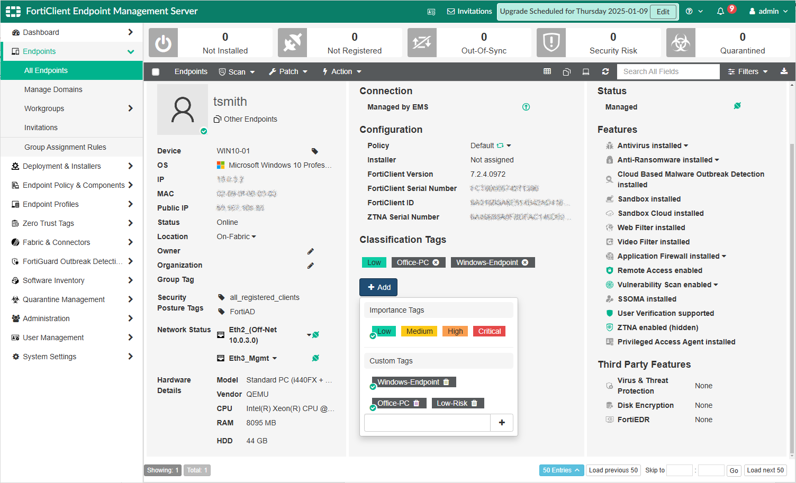The width and height of the screenshot is (796, 483).
Task: Open the admin user menu
Action: (x=768, y=12)
